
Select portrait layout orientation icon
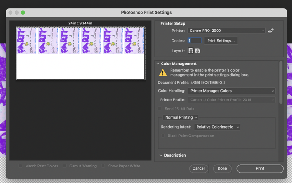coord(191,51)
